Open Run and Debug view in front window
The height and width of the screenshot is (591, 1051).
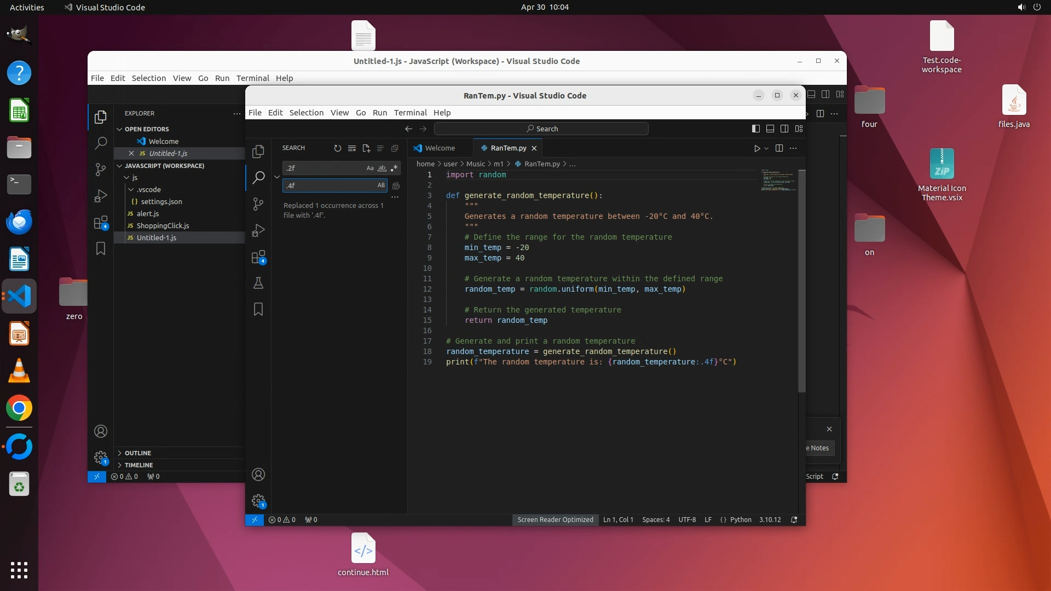point(258,230)
